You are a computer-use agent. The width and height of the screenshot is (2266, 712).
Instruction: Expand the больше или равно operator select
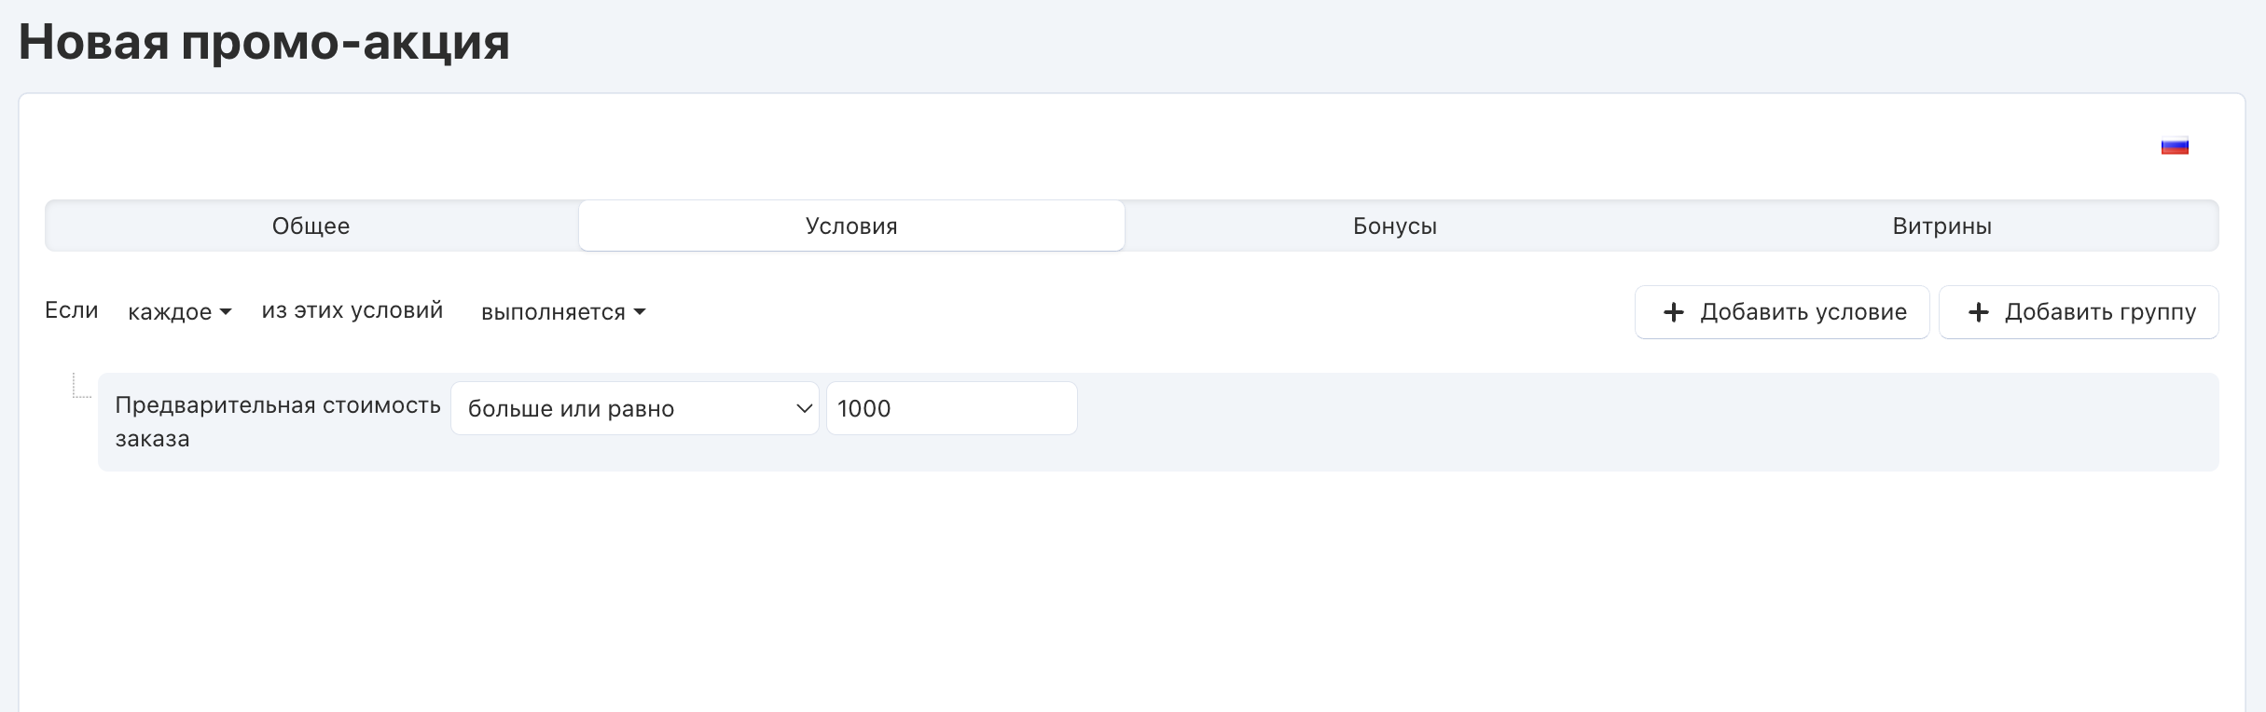point(635,408)
